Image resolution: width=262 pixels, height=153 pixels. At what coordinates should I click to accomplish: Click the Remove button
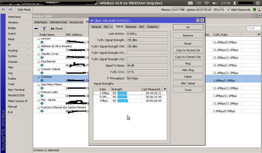(188, 36)
